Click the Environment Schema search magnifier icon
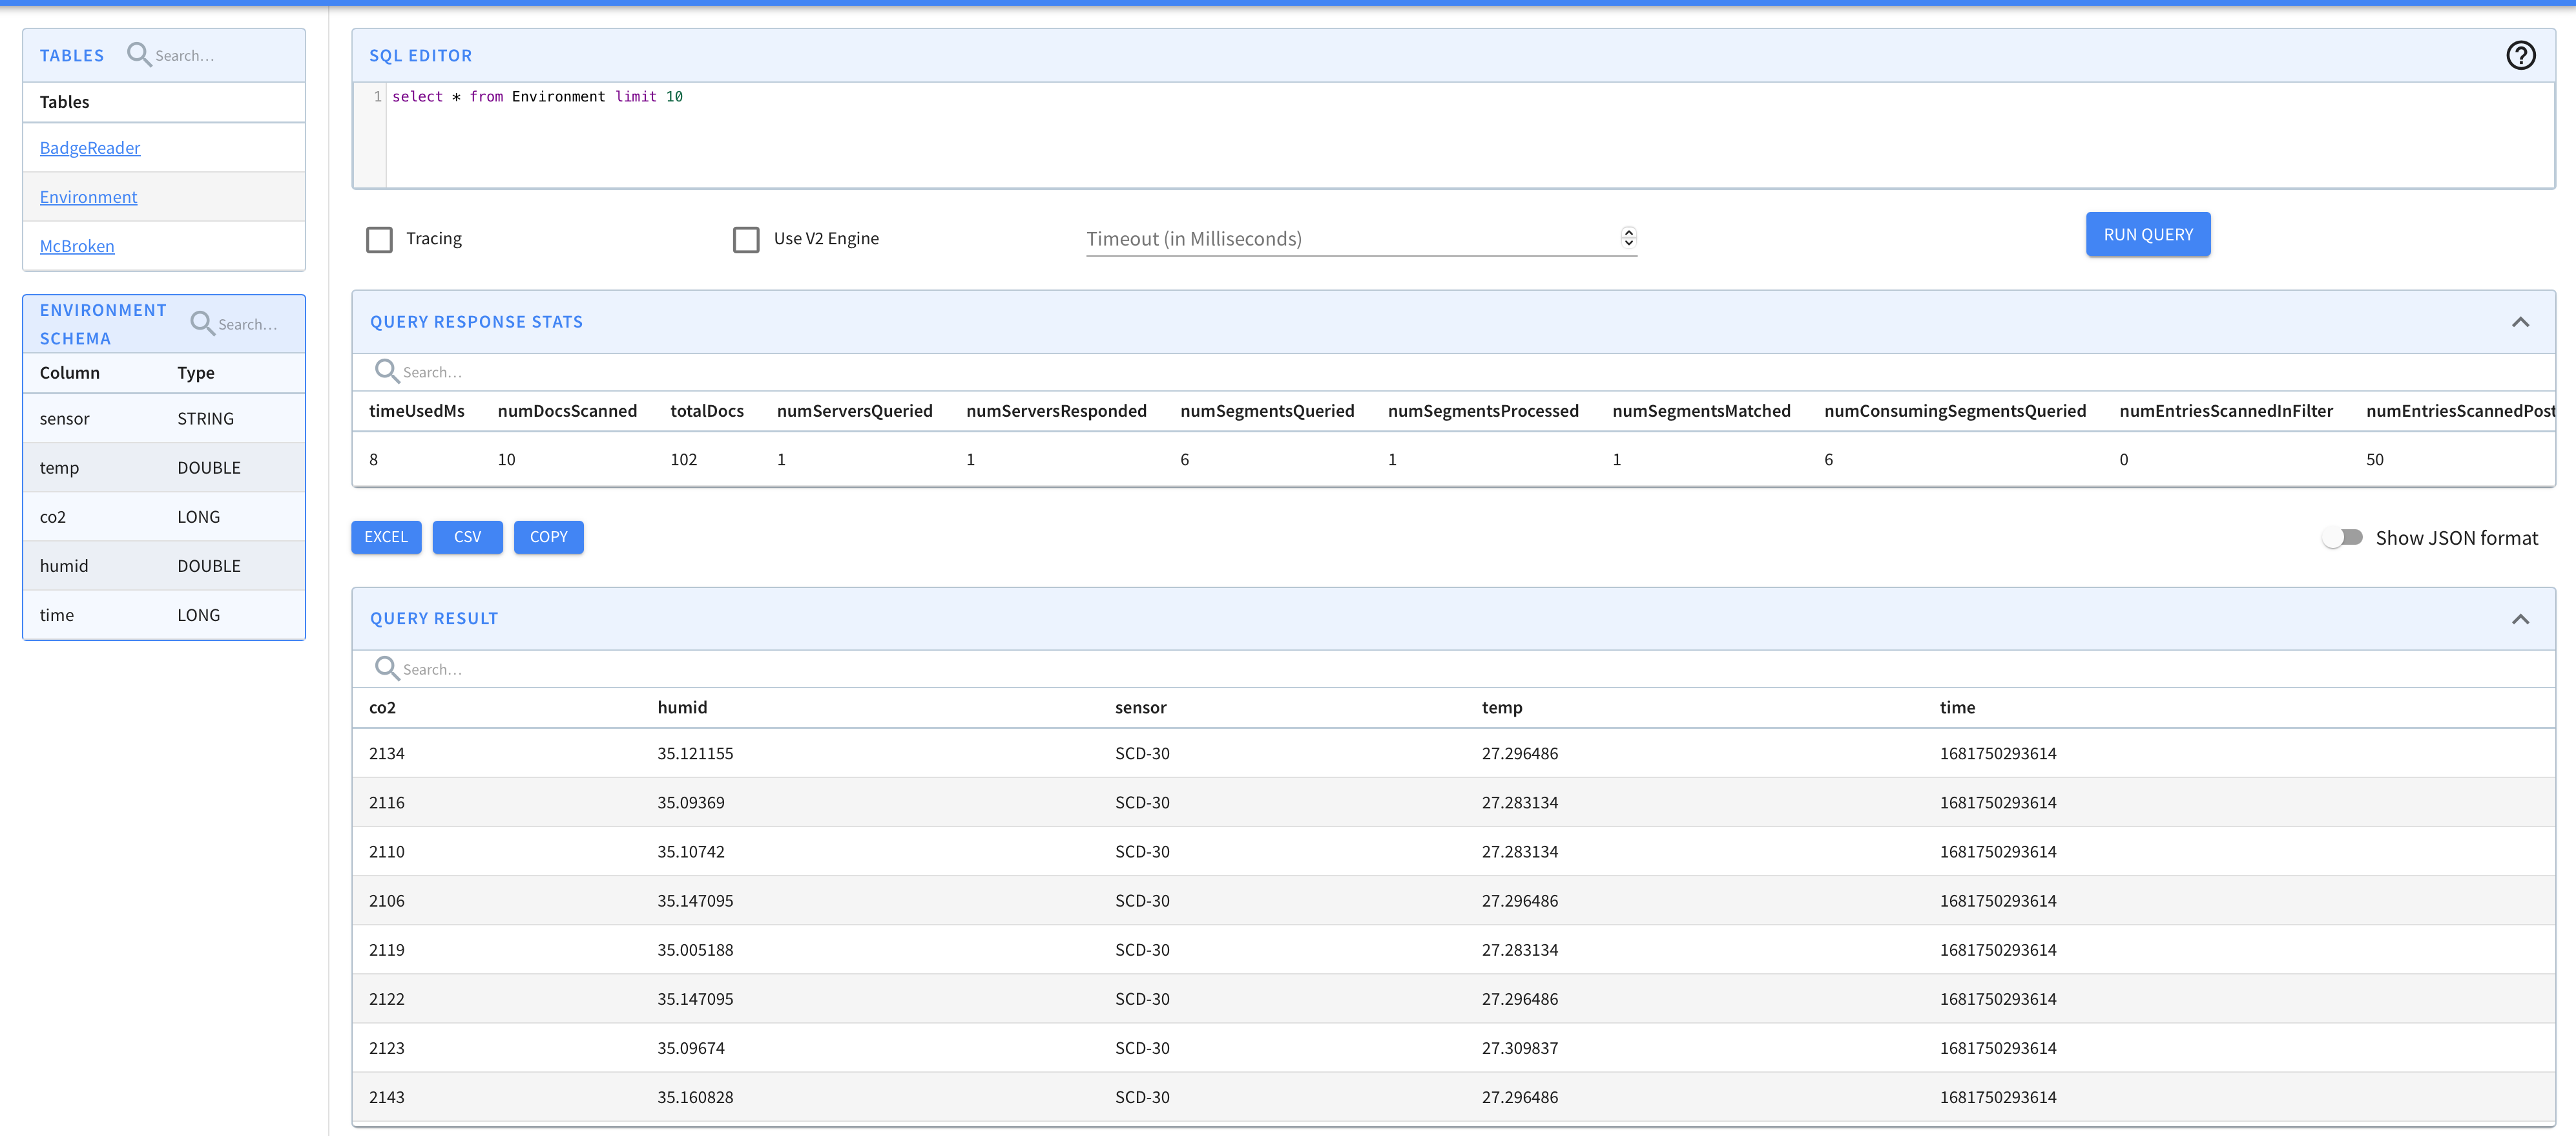2576x1136 pixels. pos(202,323)
